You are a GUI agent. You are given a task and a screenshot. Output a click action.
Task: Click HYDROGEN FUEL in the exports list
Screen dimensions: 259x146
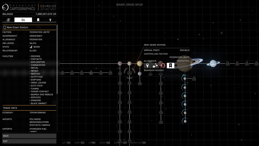point(38,129)
